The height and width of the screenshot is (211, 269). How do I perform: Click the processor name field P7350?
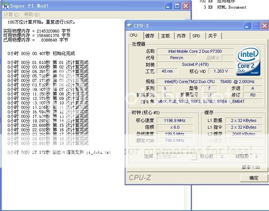pos(195,51)
